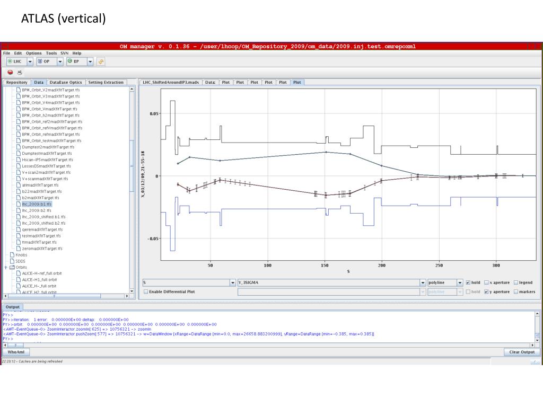Select file Dumptest2madXfitTarget.tfs

click(x=48, y=147)
